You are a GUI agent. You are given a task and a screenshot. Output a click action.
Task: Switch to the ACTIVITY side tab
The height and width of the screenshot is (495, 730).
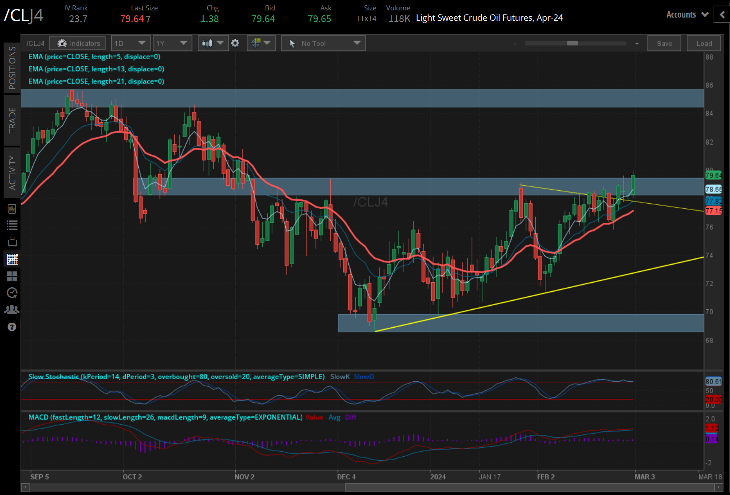coord(12,173)
